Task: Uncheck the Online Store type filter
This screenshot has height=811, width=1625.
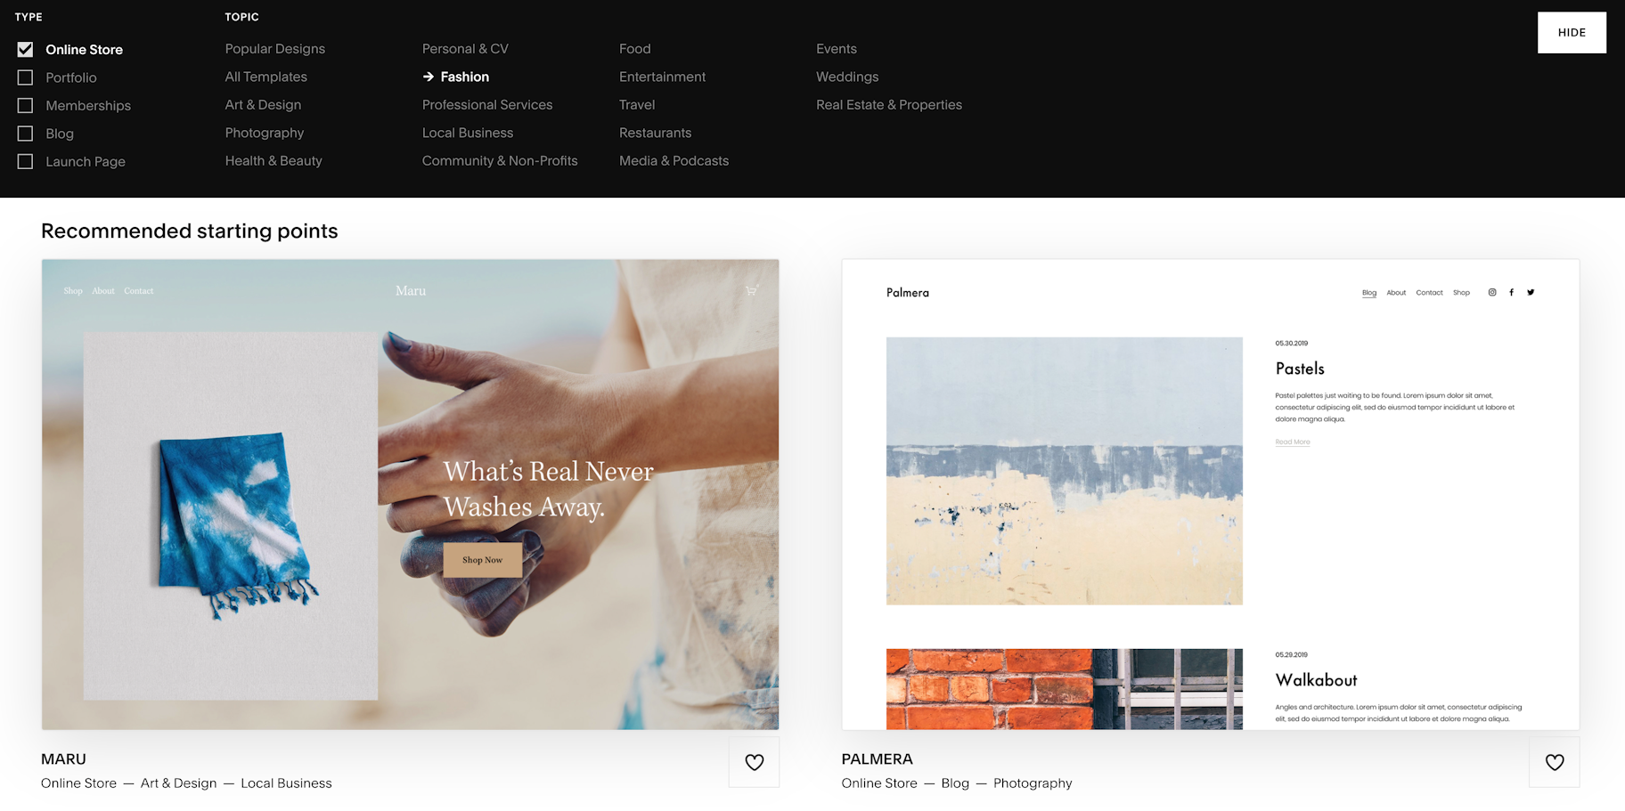Action: [25, 49]
